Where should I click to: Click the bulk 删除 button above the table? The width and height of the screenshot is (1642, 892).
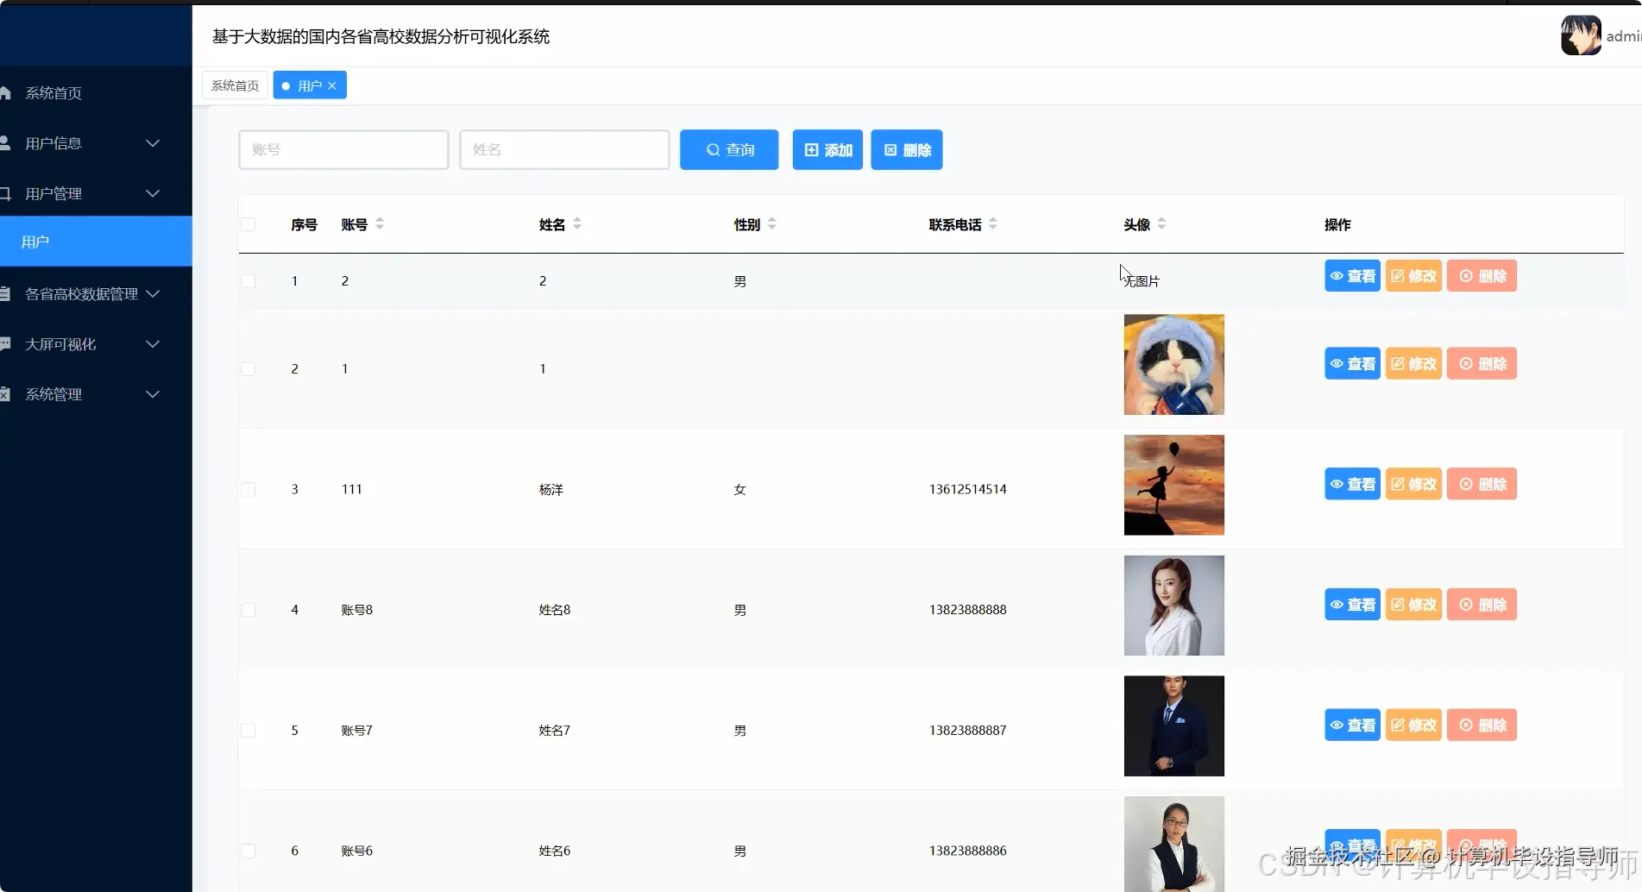pyautogui.click(x=905, y=149)
